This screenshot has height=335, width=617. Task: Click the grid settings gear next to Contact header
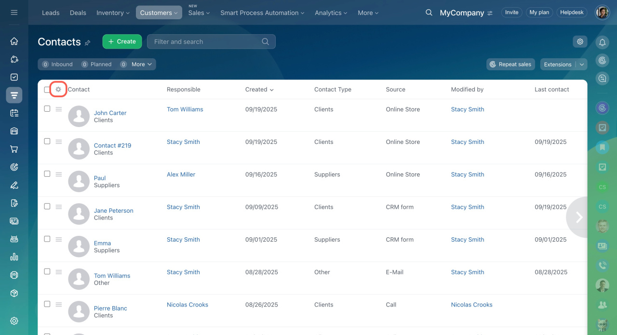pos(58,90)
